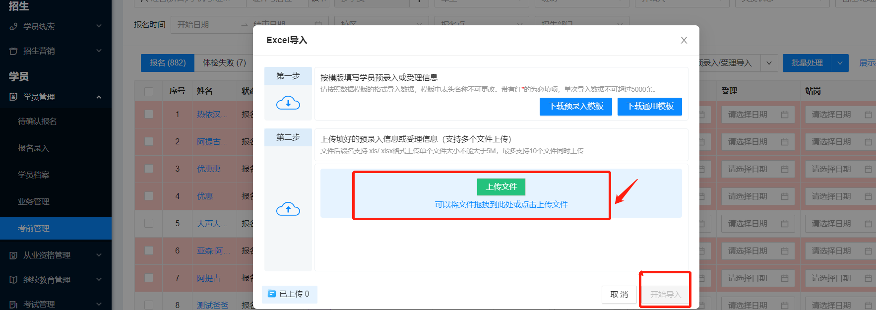Screen dimensions: 876x310
Task: Click the 继续教育管理 sidebar icon
Action: tap(13, 280)
